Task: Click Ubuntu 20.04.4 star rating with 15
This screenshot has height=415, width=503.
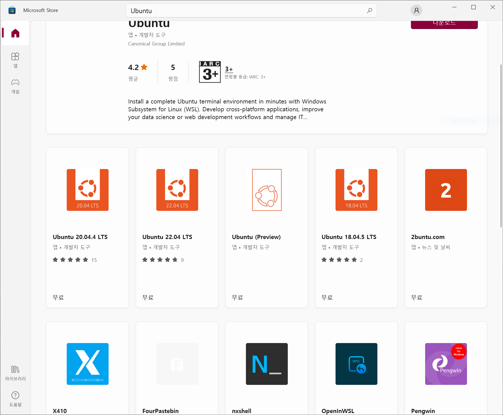Action: [x=75, y=260]
